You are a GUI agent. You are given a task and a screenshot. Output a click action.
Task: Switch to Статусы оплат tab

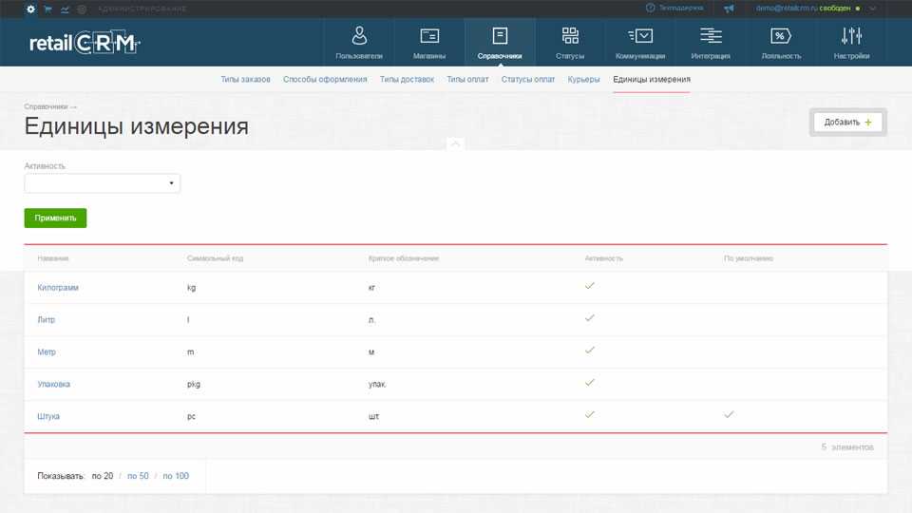tap(528, 79)
